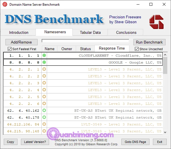Click the status ring for 4.2.2.5
Image resolution: width=171 pixels, height=149 pixels.
pyautogui.click(x=44, y=97)
